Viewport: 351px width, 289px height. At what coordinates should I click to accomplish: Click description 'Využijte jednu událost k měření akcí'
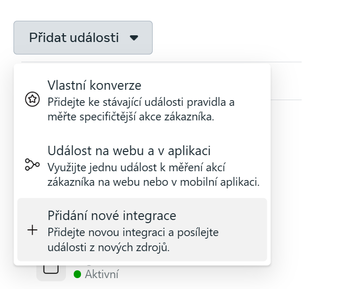137,168
